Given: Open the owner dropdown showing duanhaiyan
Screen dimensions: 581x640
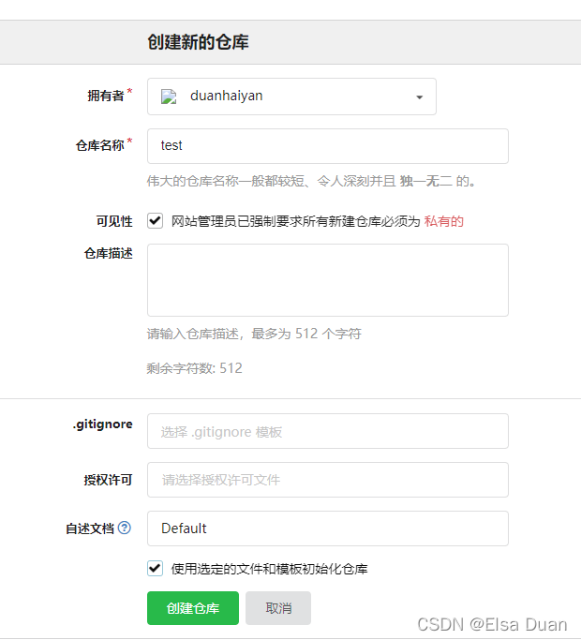Looking at the screenshot, I should point(291,97).
